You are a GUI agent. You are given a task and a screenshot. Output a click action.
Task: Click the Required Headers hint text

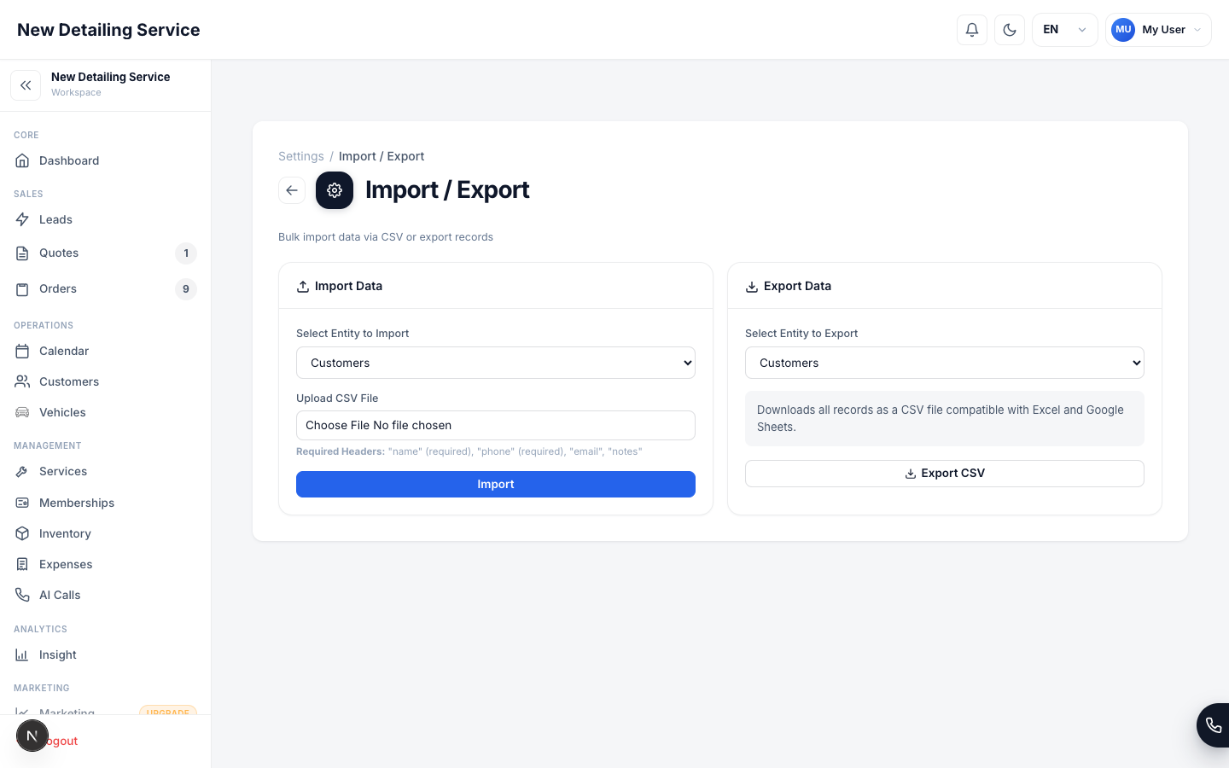[469, 451]
